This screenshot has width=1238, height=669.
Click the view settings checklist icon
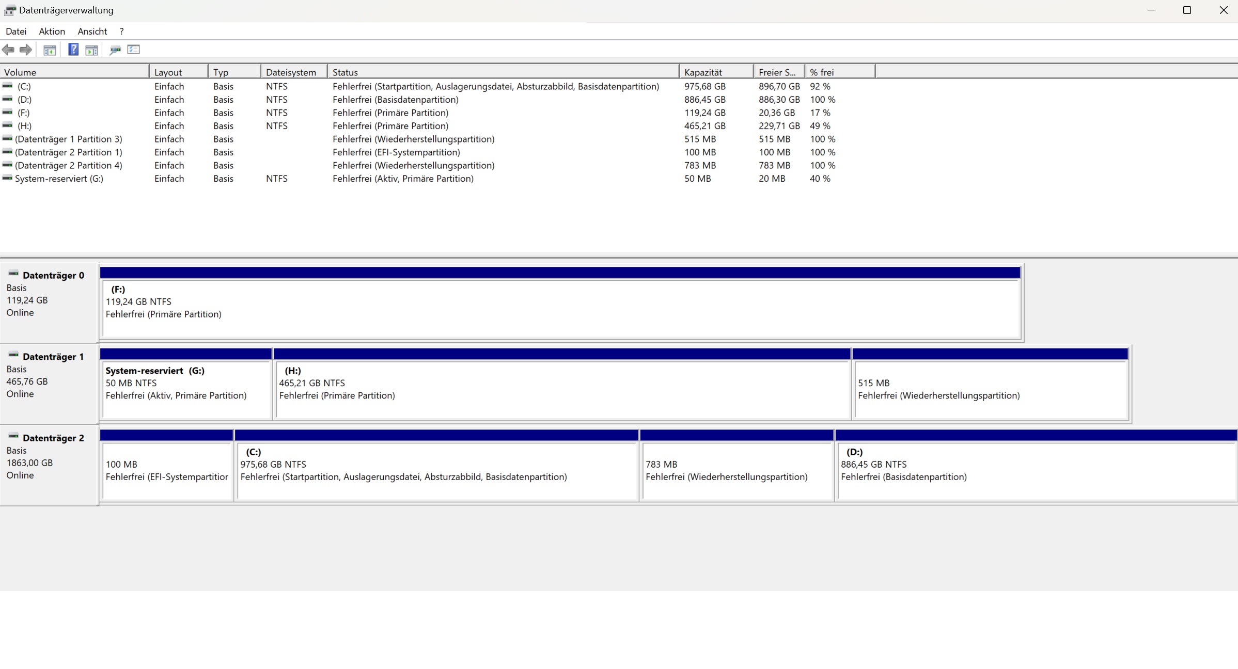[x=134, y=50]
